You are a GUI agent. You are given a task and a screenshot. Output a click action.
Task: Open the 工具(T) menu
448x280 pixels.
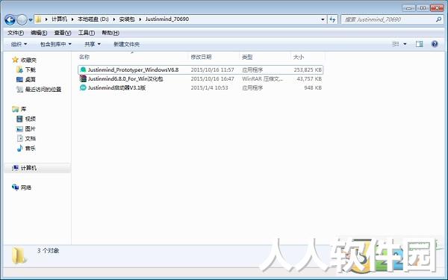click(x=87, y=33)
